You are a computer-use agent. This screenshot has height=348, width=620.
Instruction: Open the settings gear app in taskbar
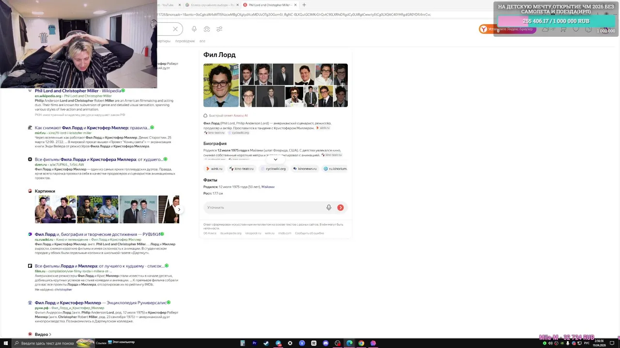pos(290,343)
